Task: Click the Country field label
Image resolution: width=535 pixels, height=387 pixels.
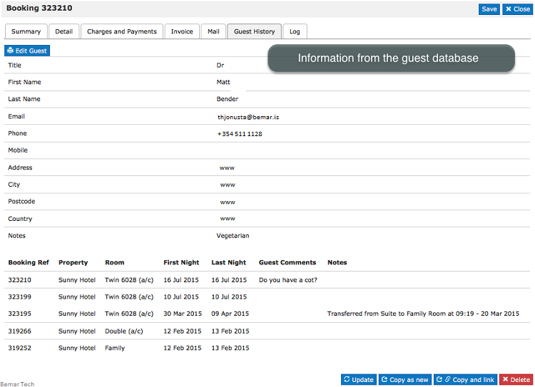Action: coord(20,219)
